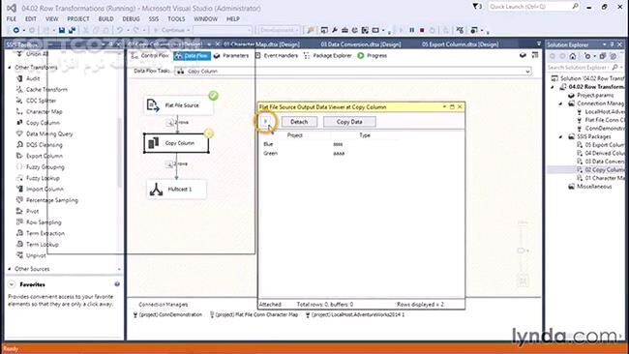Switch to the Event Handlers tab

(277, 56)
